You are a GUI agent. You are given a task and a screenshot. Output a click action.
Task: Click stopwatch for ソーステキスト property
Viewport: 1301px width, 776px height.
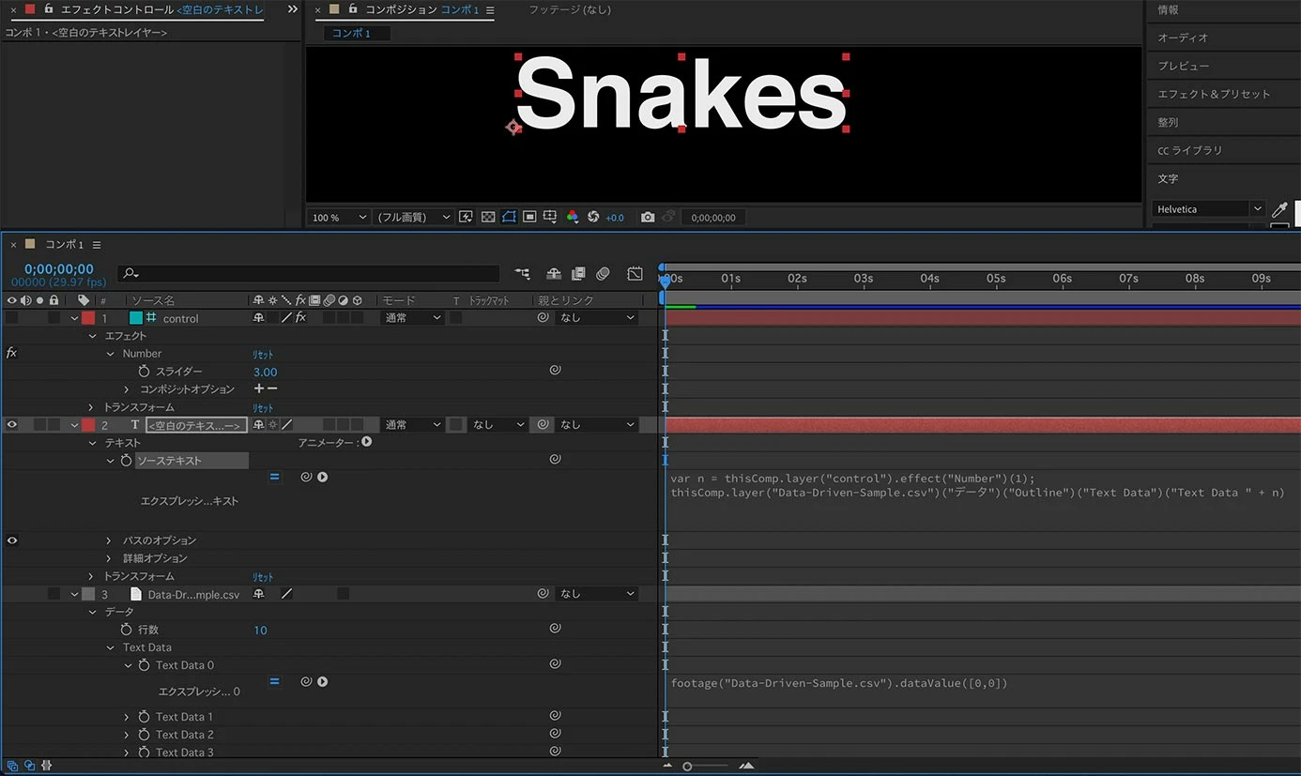[x=126, y=461]
